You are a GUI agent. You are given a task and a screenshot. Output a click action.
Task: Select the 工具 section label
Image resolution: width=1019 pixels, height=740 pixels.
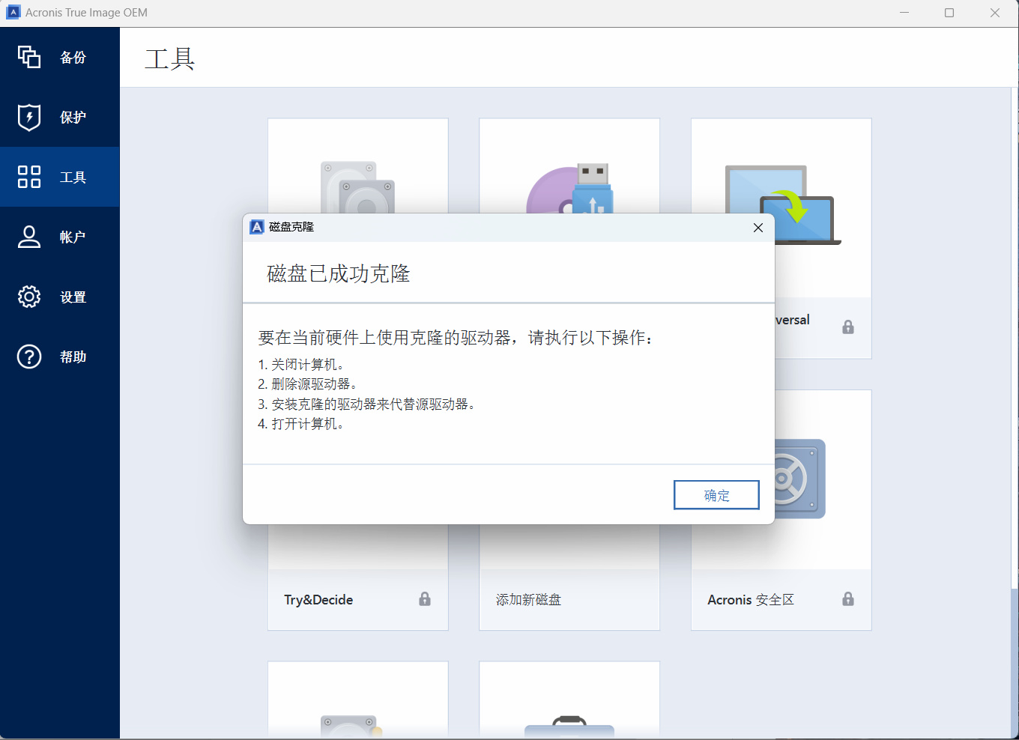[73, 178]
